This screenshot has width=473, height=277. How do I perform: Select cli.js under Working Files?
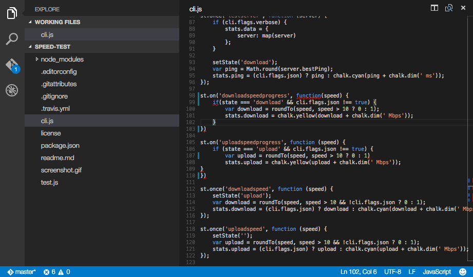102,35
